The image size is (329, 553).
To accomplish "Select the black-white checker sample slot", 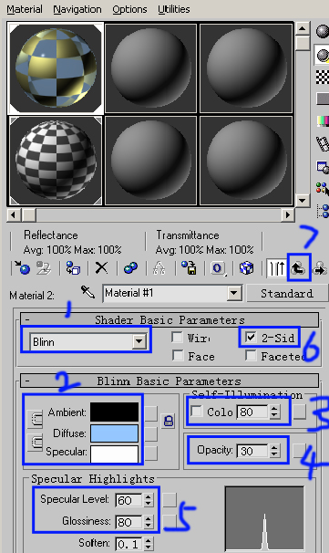I will [56, 161].
